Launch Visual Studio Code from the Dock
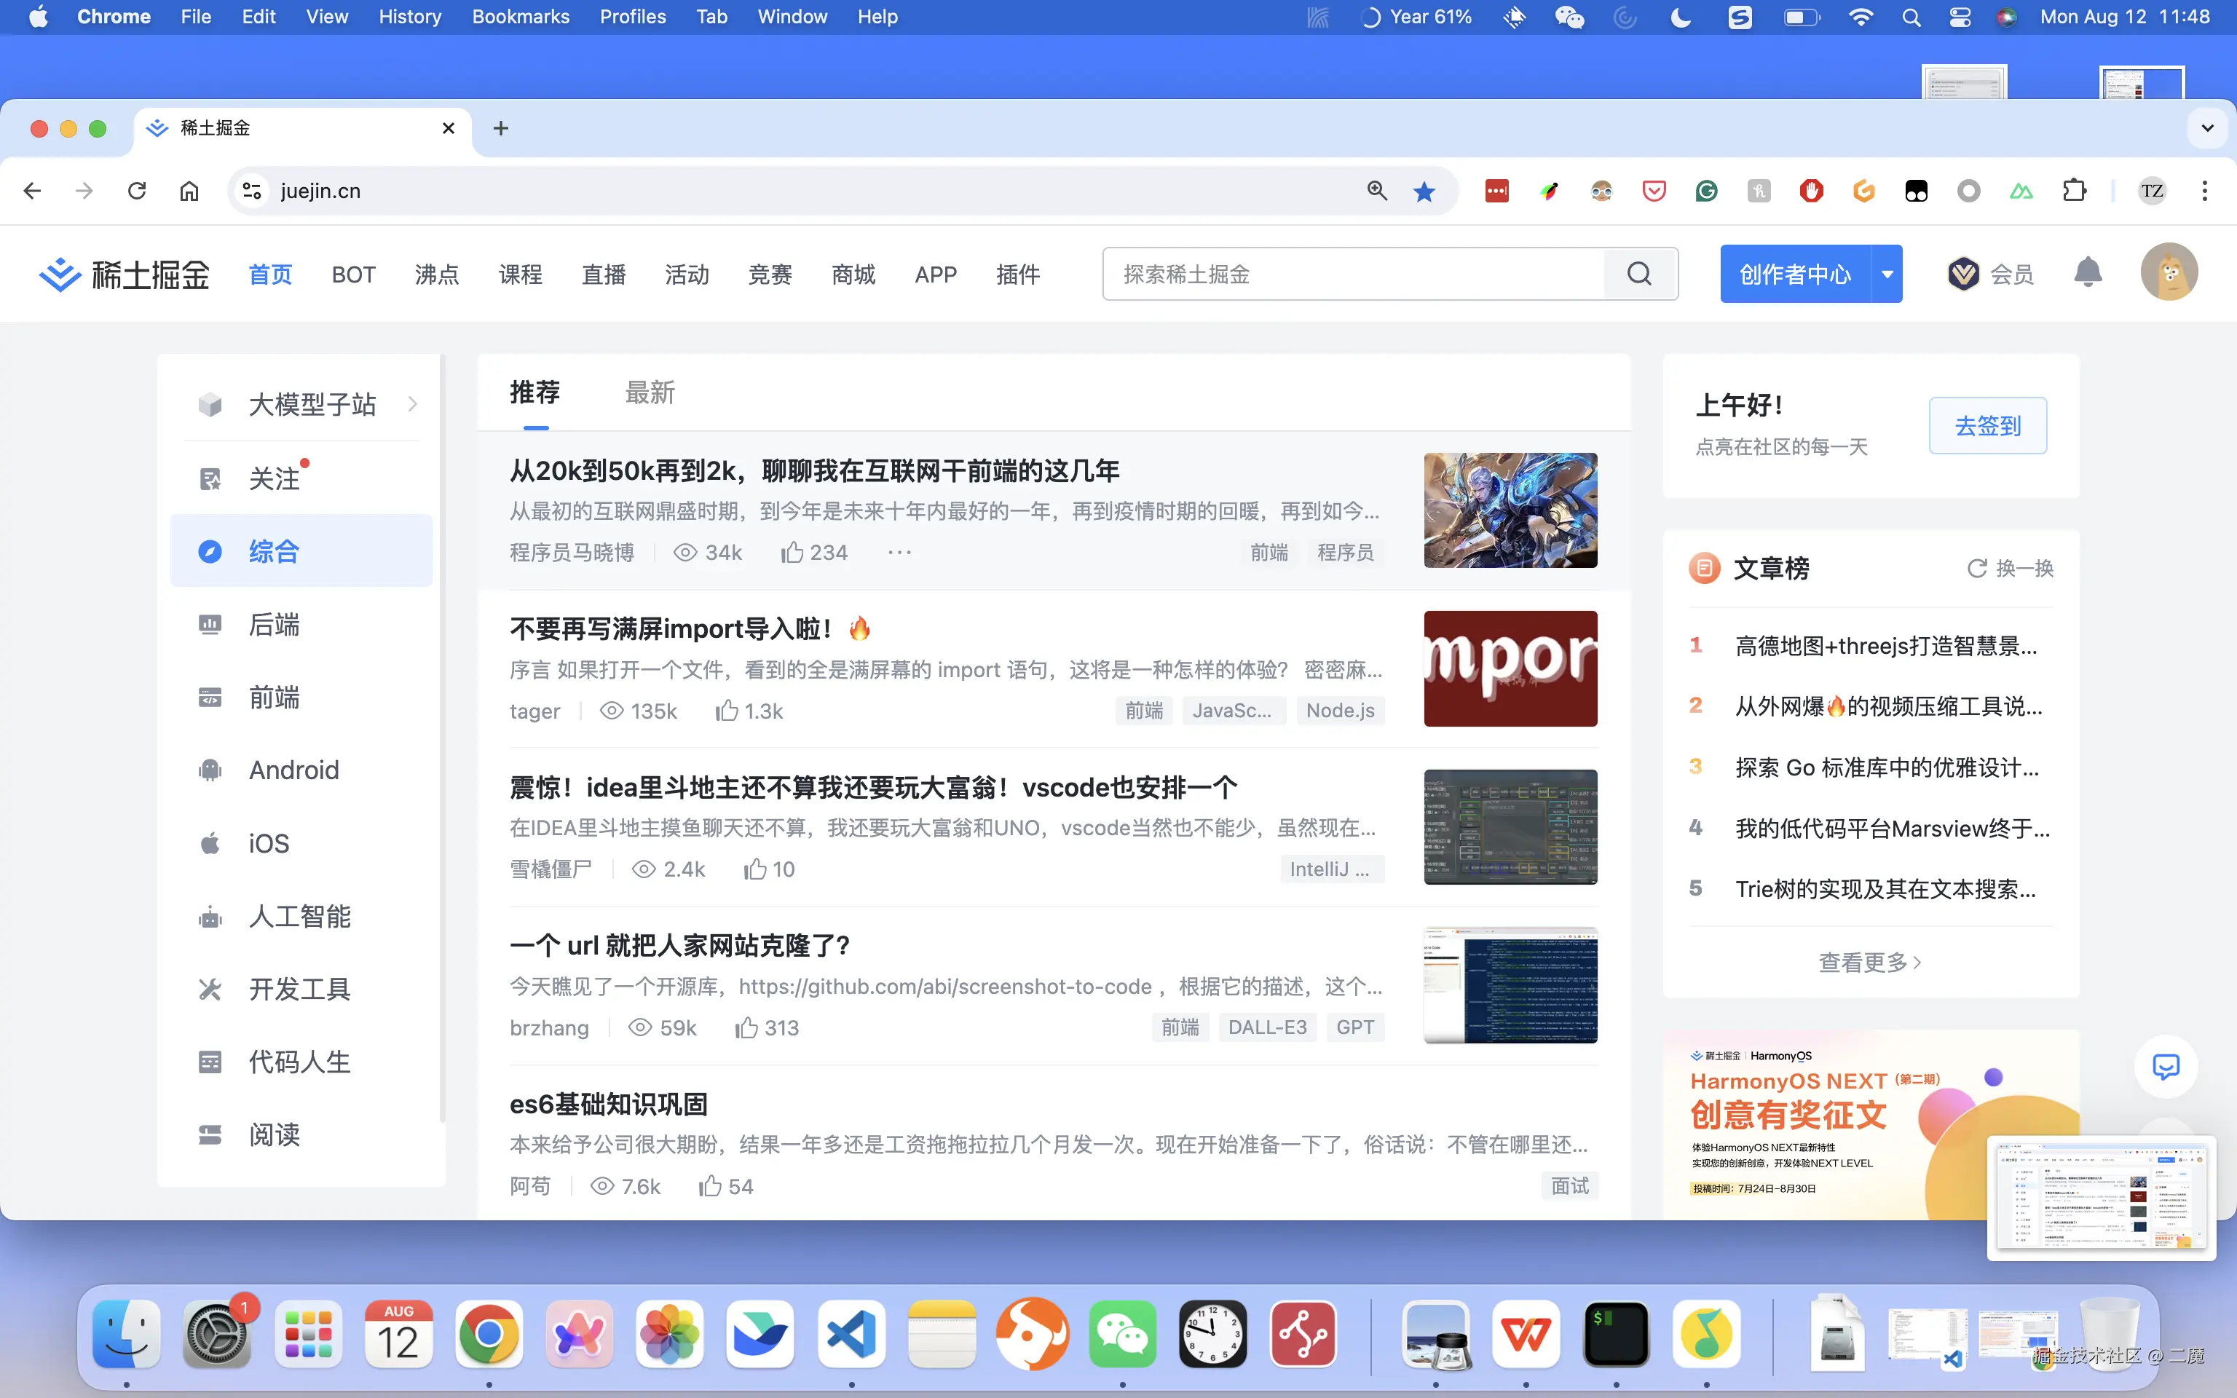The image size is (2237, 1398). [851, 1333]
